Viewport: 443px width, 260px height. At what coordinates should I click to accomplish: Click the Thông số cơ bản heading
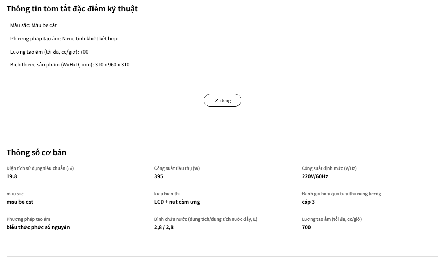click(x=36, y=152)
